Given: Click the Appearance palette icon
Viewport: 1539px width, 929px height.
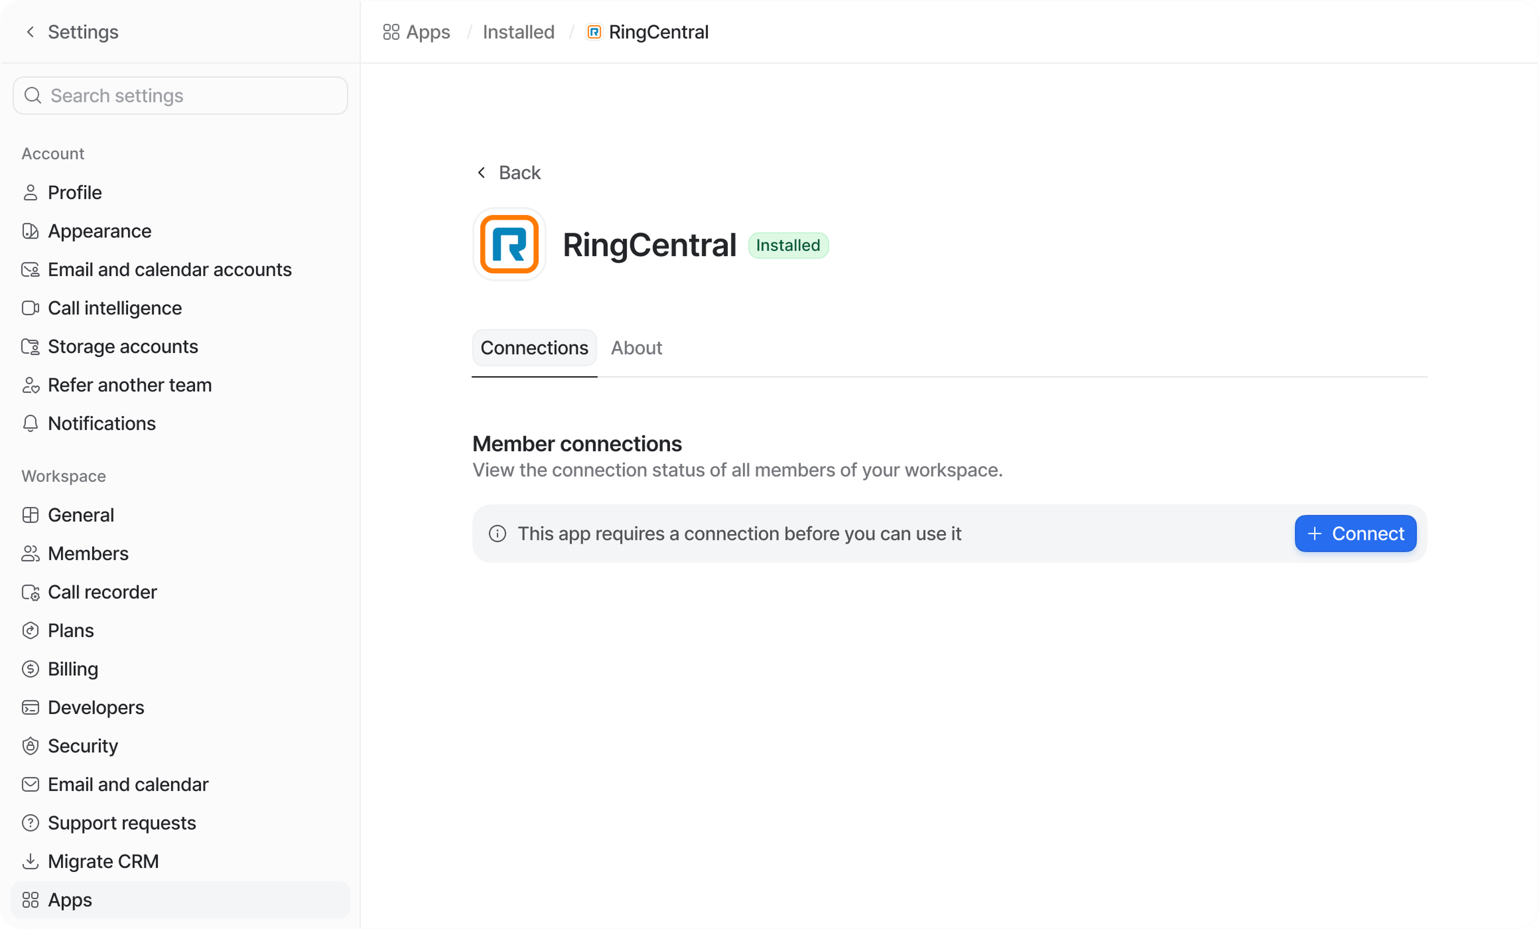Looking at the screenshot, I should click(x=30, y=231).
